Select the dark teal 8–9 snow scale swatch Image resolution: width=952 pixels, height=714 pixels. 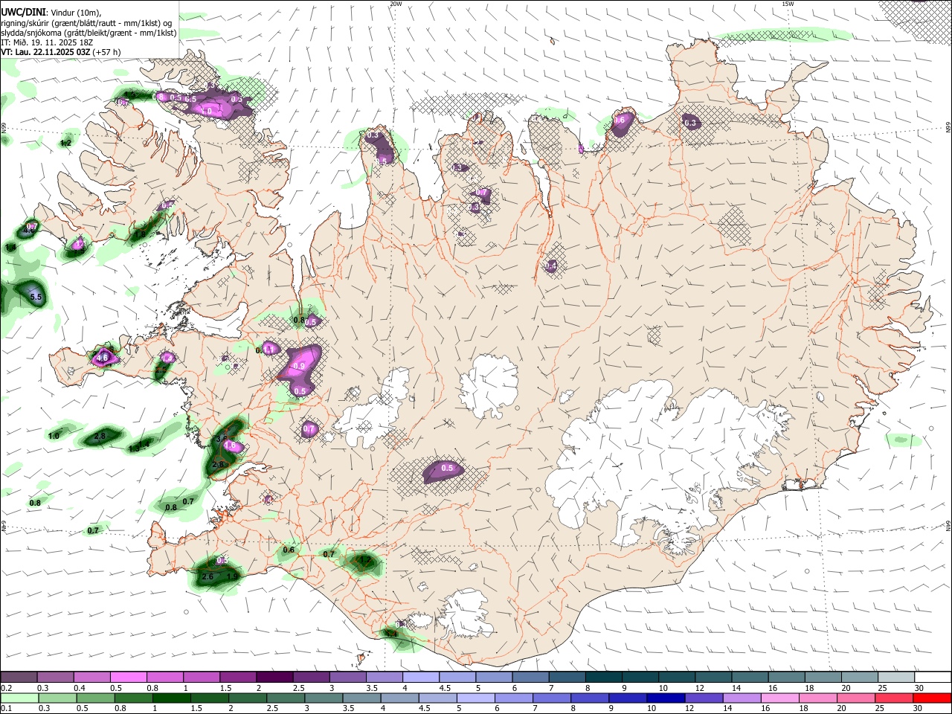click(603, 678)
